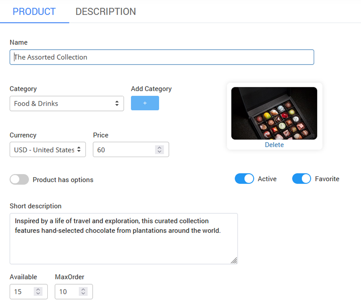
Task: Increase the MaxOrder stepper value
Action: [83, 289]
